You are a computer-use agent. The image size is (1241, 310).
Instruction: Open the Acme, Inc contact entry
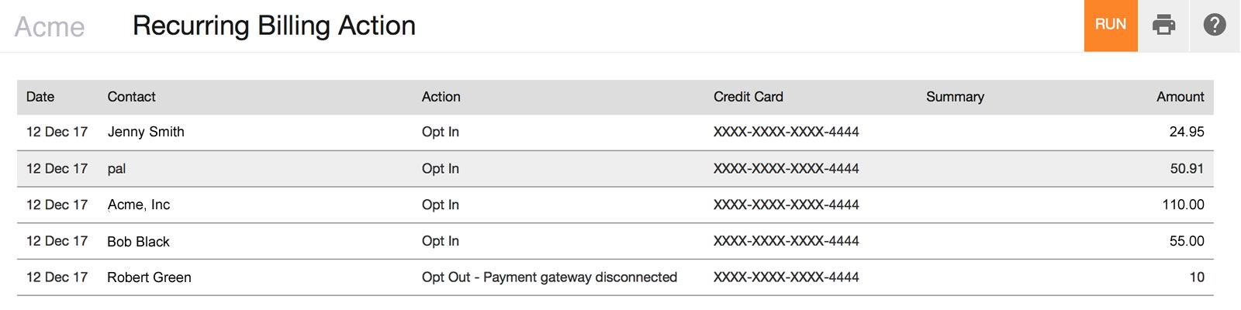click(138, 205)
